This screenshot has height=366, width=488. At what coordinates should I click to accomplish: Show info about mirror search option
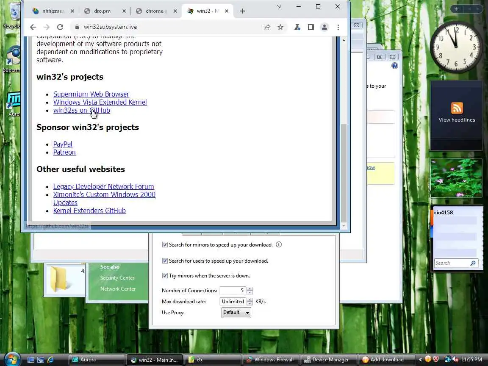tap(279, 244)
